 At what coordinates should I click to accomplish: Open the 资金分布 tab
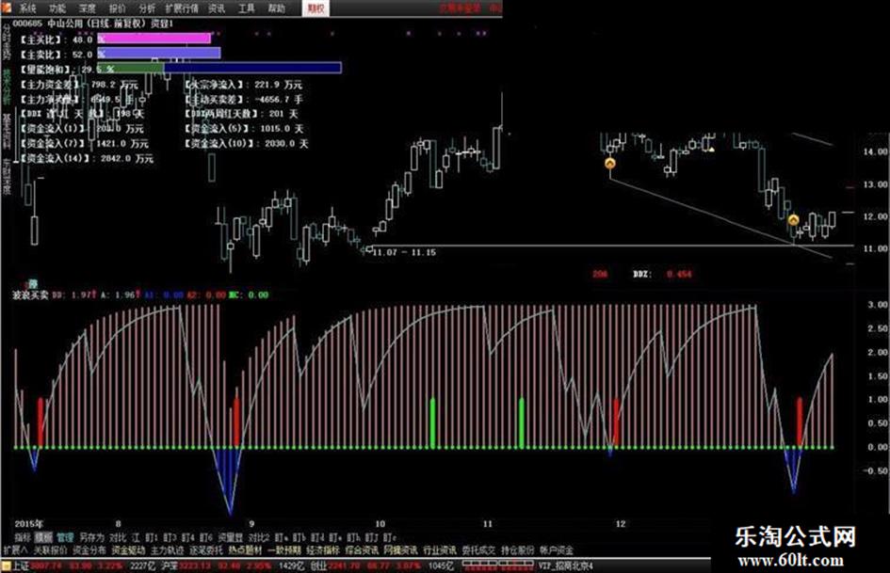click(x=89, y=550)
